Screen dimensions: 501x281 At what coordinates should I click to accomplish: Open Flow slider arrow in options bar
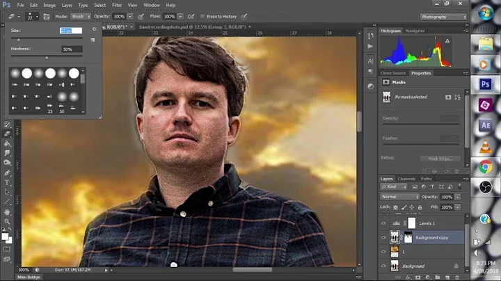(x=180, y=17)
